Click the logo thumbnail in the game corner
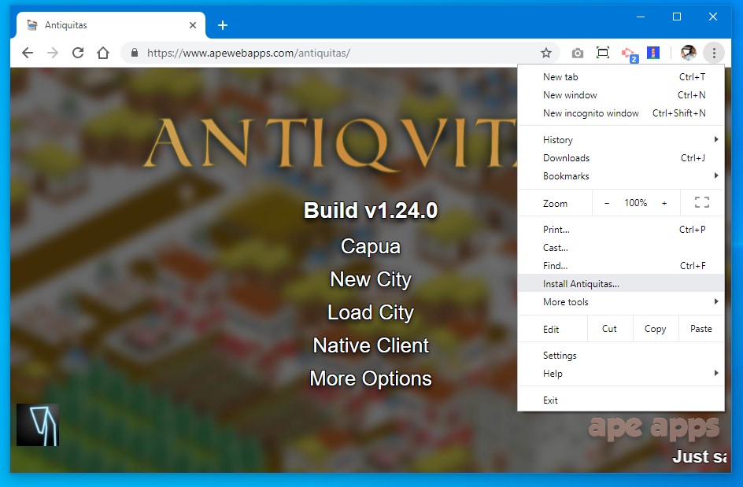Viewport: 743px width, 487px height. click(x=38, y=425)
